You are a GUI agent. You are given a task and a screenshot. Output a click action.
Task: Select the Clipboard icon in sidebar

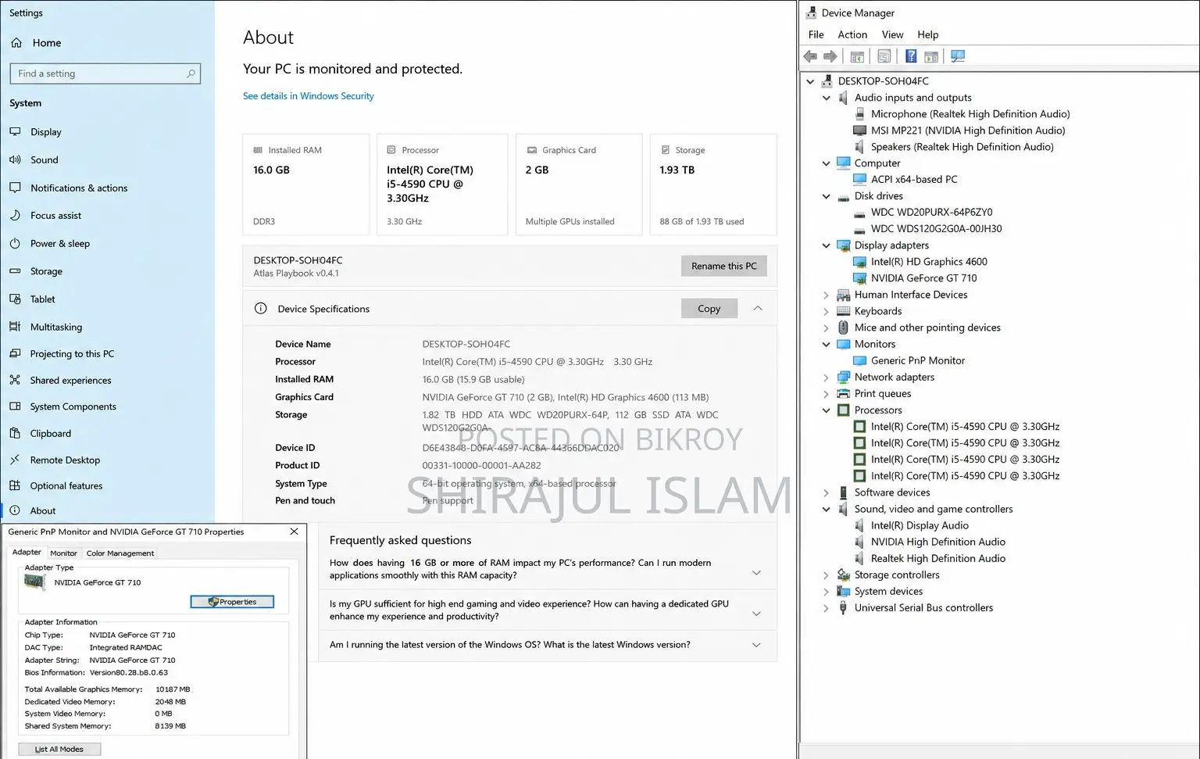pyautogui.click(x=15, y=433)
